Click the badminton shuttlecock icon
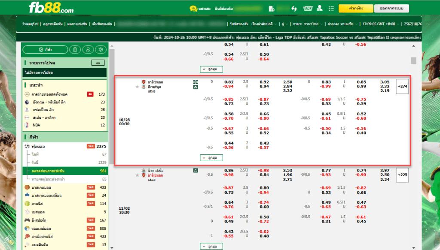 tap(27, 245)
